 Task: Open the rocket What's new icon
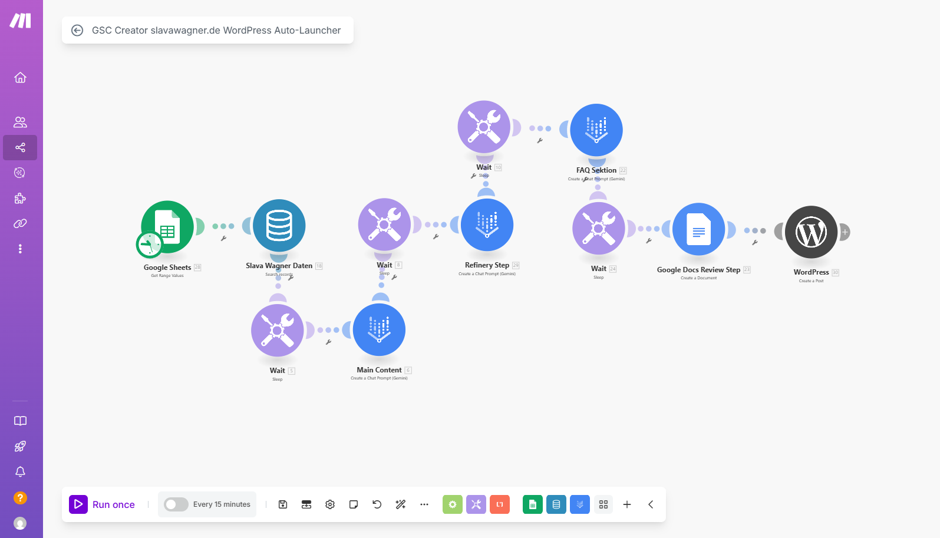point(20,446)
